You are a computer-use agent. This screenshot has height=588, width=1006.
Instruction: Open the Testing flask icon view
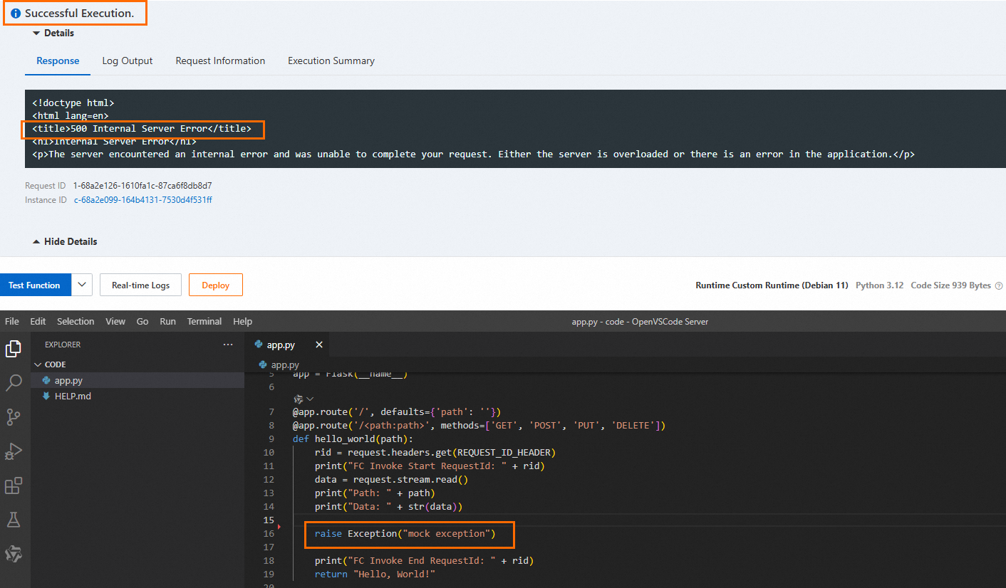[x=14, y=520]
